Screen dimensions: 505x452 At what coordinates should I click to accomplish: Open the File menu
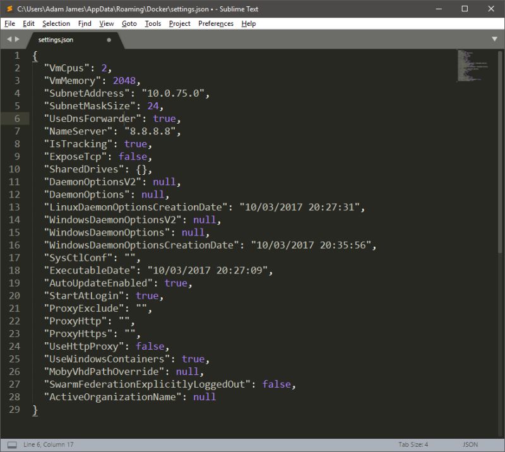click(x=9, y=23)
